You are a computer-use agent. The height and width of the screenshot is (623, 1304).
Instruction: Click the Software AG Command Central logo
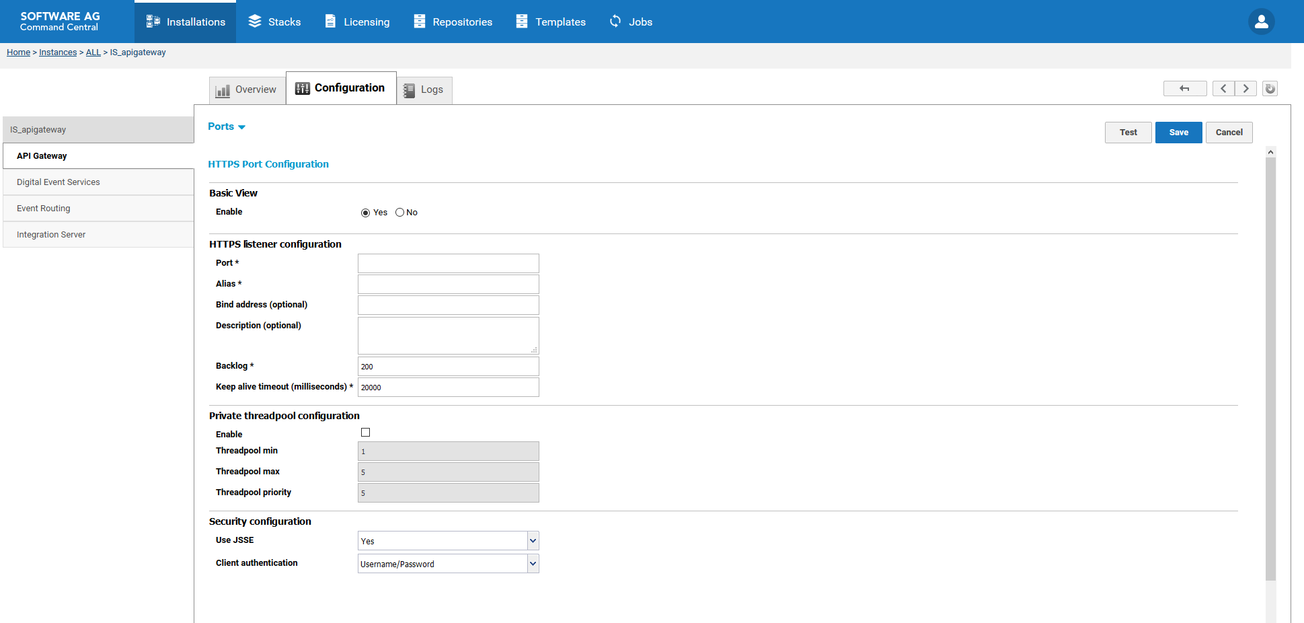pyautogui.click(x=60, y=22)
